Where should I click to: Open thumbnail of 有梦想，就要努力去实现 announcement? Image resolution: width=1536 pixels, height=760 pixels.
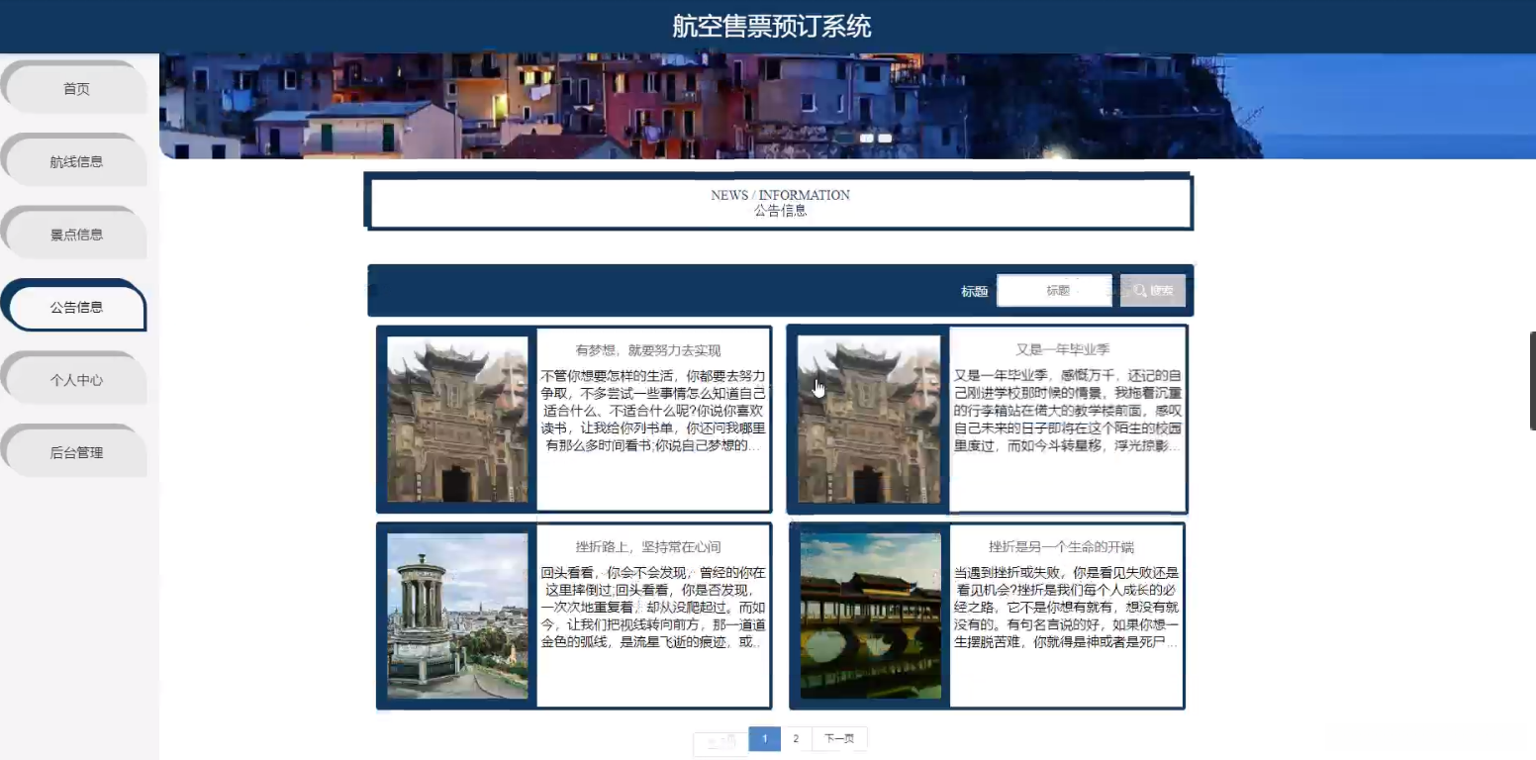(x=457, y=420)
